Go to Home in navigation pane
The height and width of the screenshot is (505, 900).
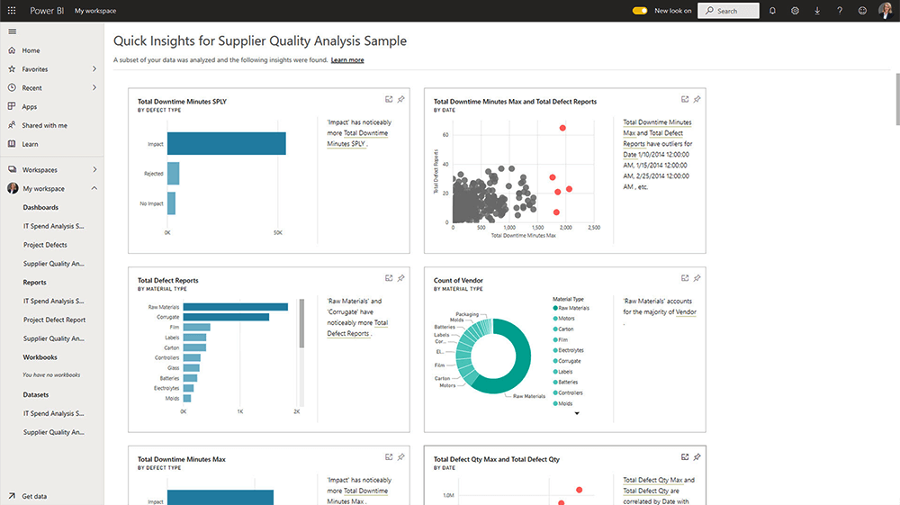point(31,50)
